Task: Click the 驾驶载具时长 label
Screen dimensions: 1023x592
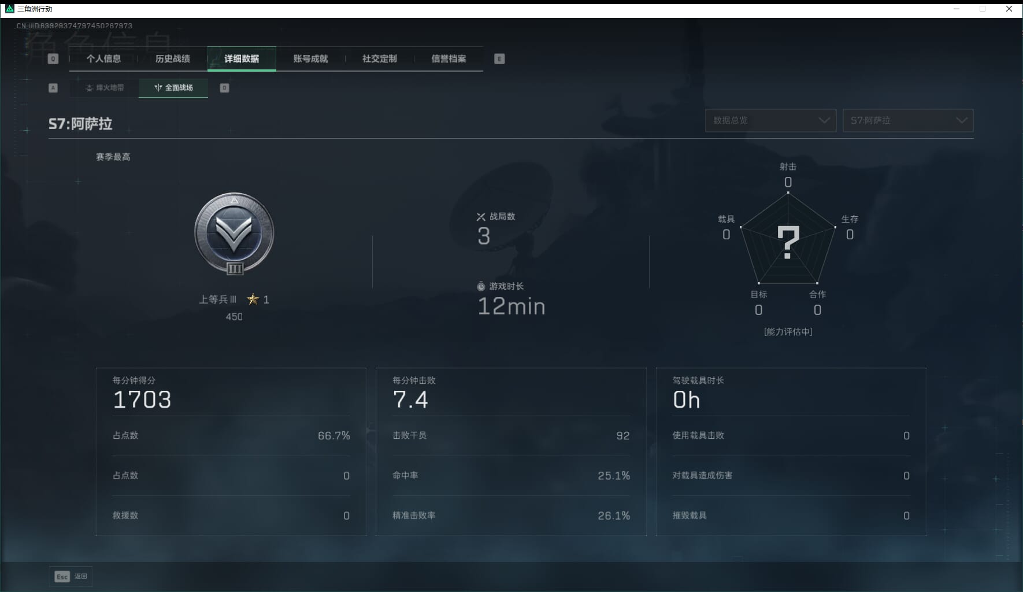Action: coord(698,380)
